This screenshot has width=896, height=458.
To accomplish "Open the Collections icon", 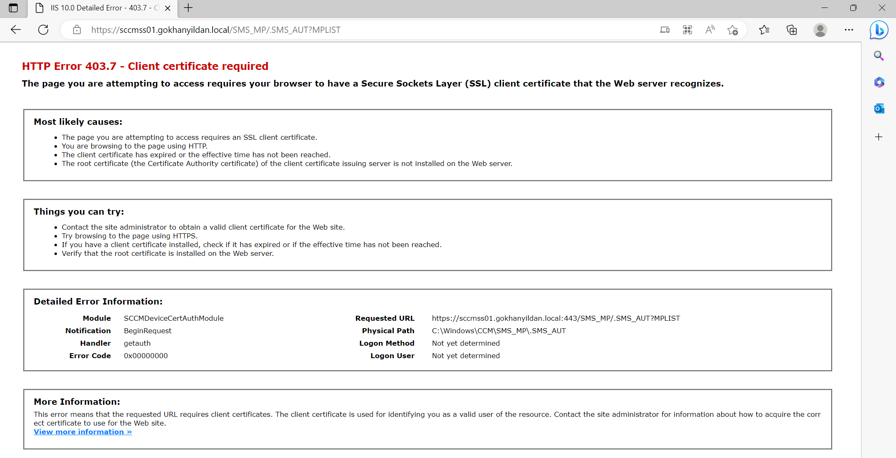I will 792,30.
